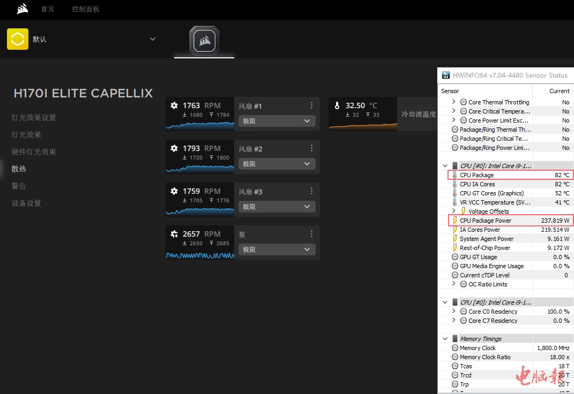This screenshot has height=394, width=574.
Task: Open the three-dot menu for 风扇 #2
Action: (311, 148)
